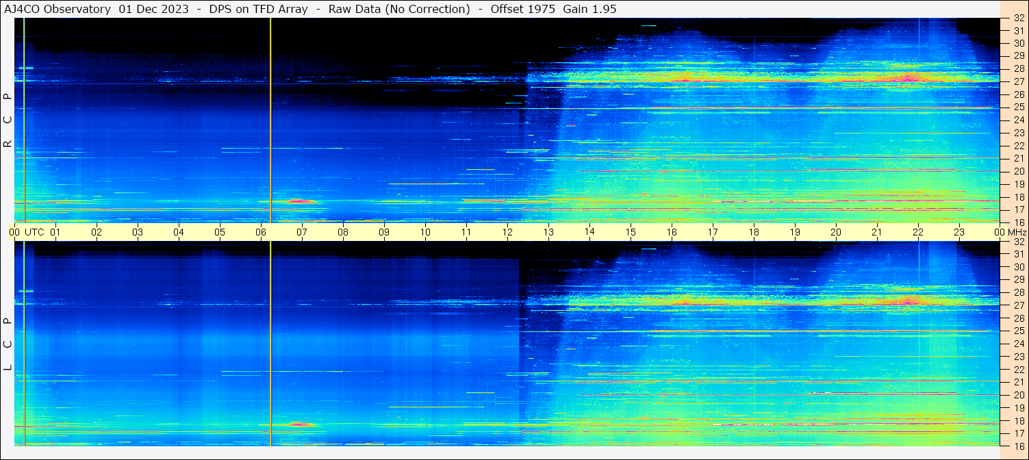Click the 18 MHz label on RCP frequency scale
1029x460 pixels.
coord(1018,197)
